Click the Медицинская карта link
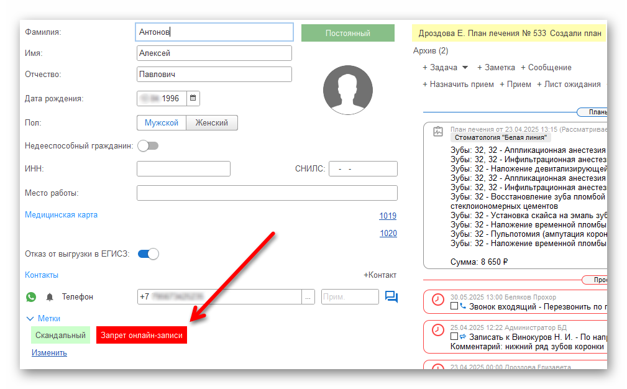The width and height of the screenshot is (627, 389). point(61,214)
